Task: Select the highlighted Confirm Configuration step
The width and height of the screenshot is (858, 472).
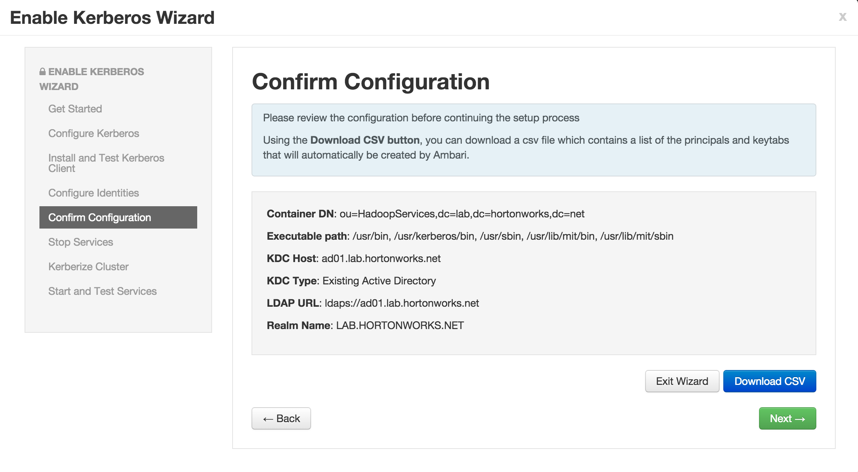Action: (x=118, y=217)
